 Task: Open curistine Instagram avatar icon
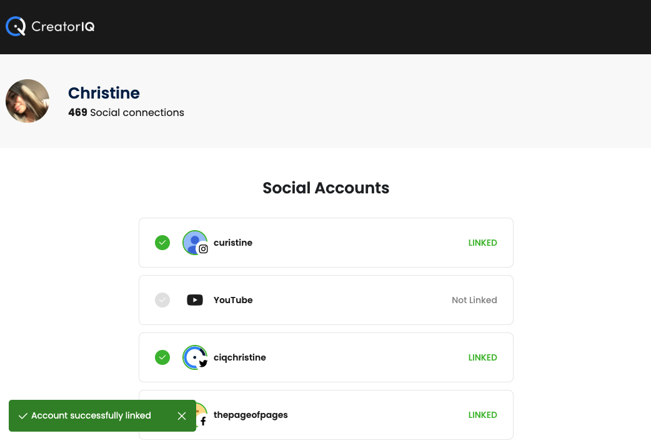click(x=195, y=243)
